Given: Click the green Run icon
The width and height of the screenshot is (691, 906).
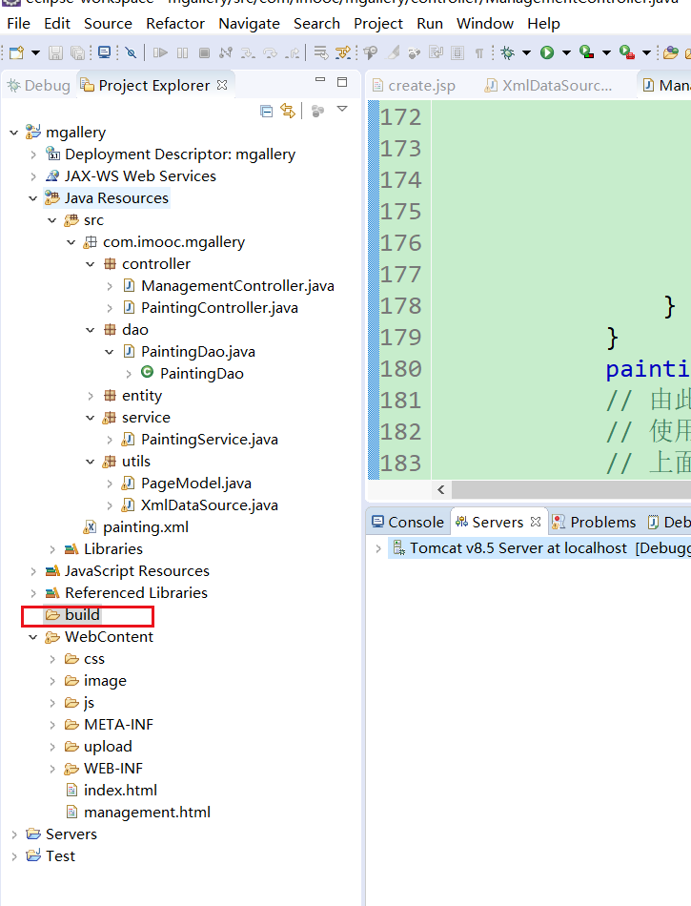Looking at the screenshot, I should point(547,53).
